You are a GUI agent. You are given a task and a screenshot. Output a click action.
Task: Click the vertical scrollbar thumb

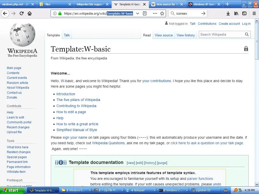[x=257, y=41]
